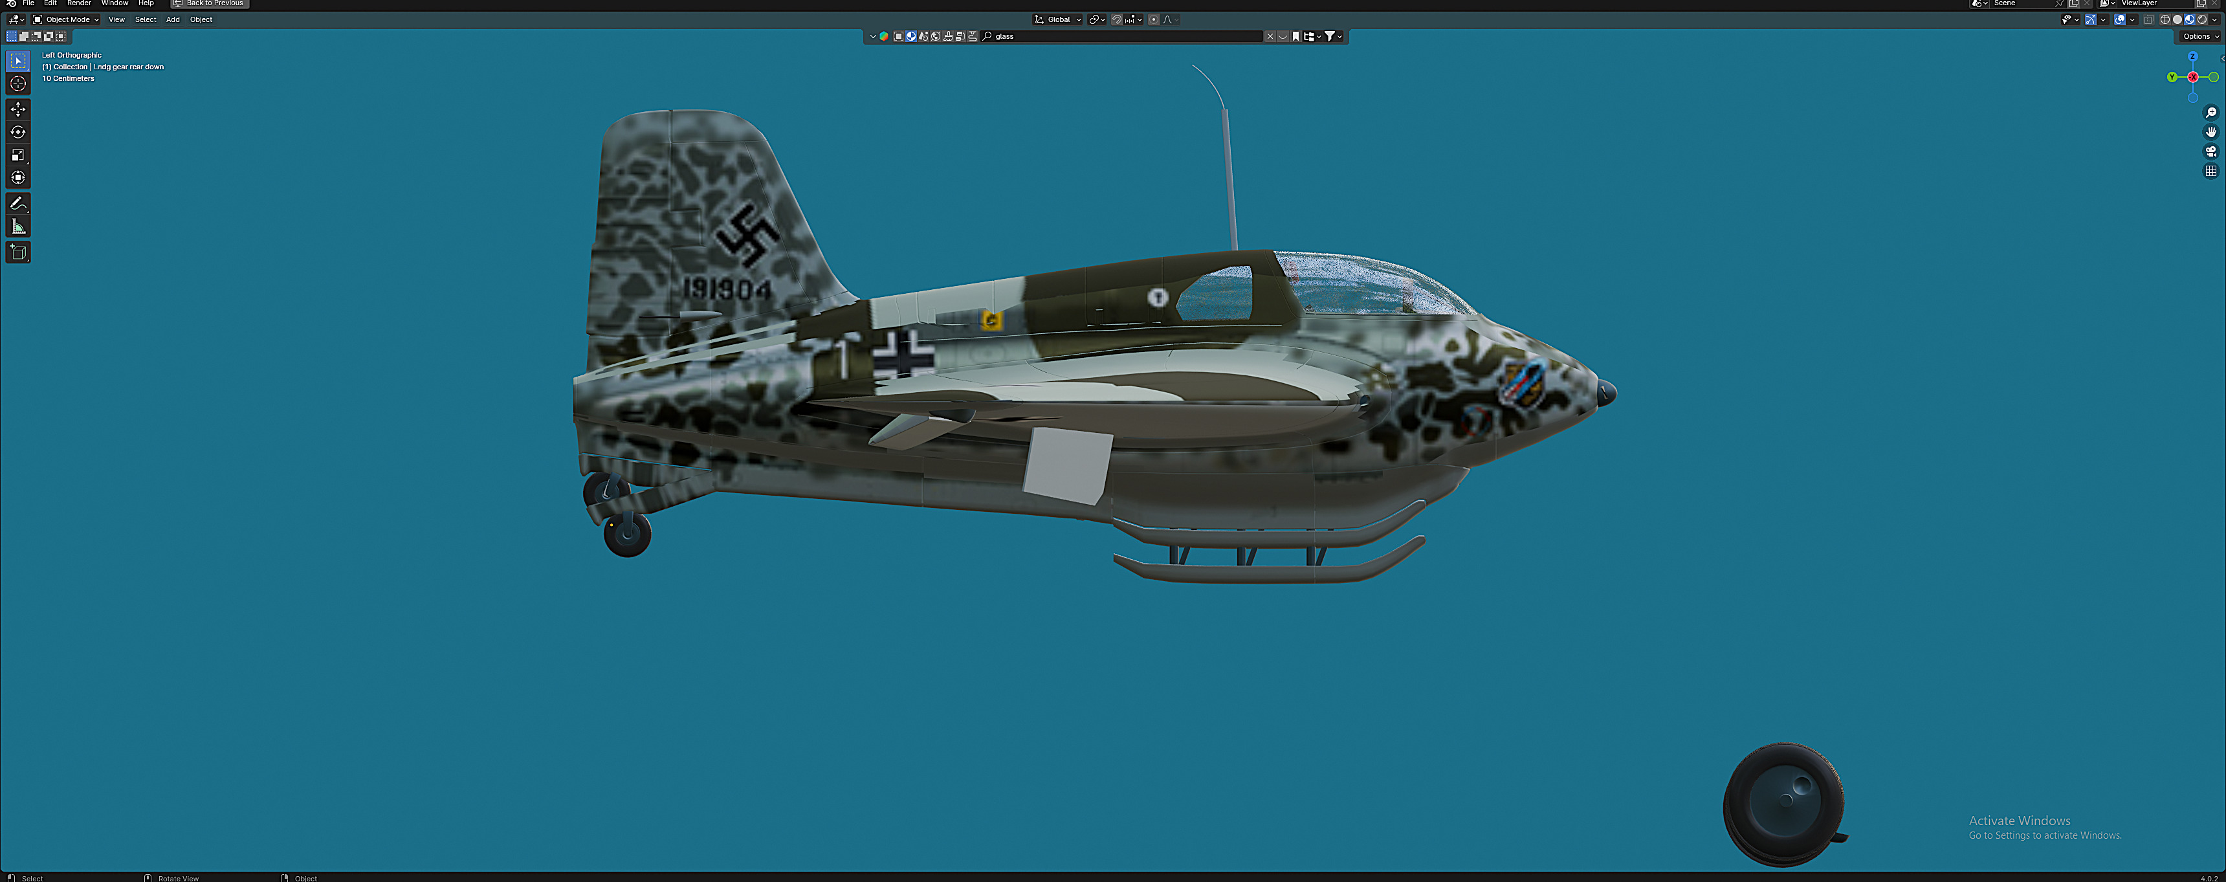Pin the Scene with the pin icon
The width and height of the screenshot is (2226, 882).
(2059, 3)
